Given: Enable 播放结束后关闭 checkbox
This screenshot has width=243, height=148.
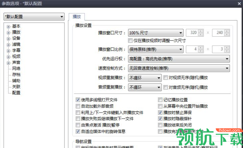Looking at the screenshot, I should pyautogui.click(x=160, y=125).
